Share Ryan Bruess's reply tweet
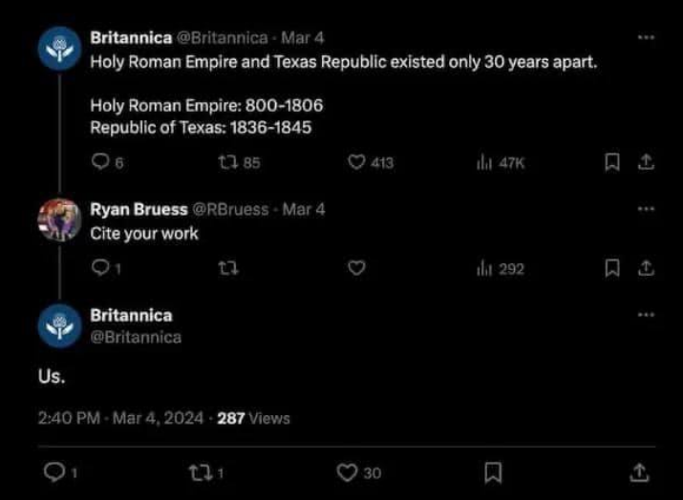The width and height of the screenshot is (683, 500). [x=646, y=269]
